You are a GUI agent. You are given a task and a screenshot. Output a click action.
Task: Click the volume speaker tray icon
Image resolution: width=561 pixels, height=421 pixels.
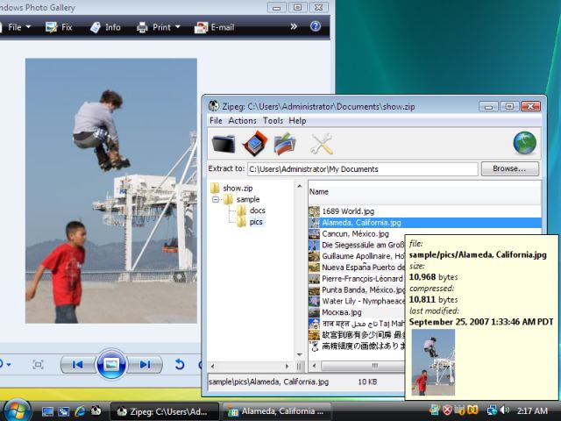click(505, 410)
